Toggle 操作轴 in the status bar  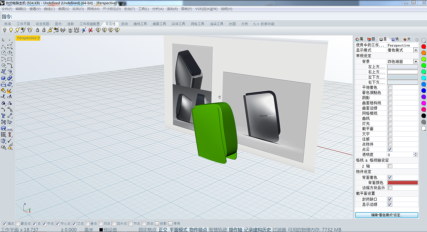pyautogui.click(x=235, y=230)
